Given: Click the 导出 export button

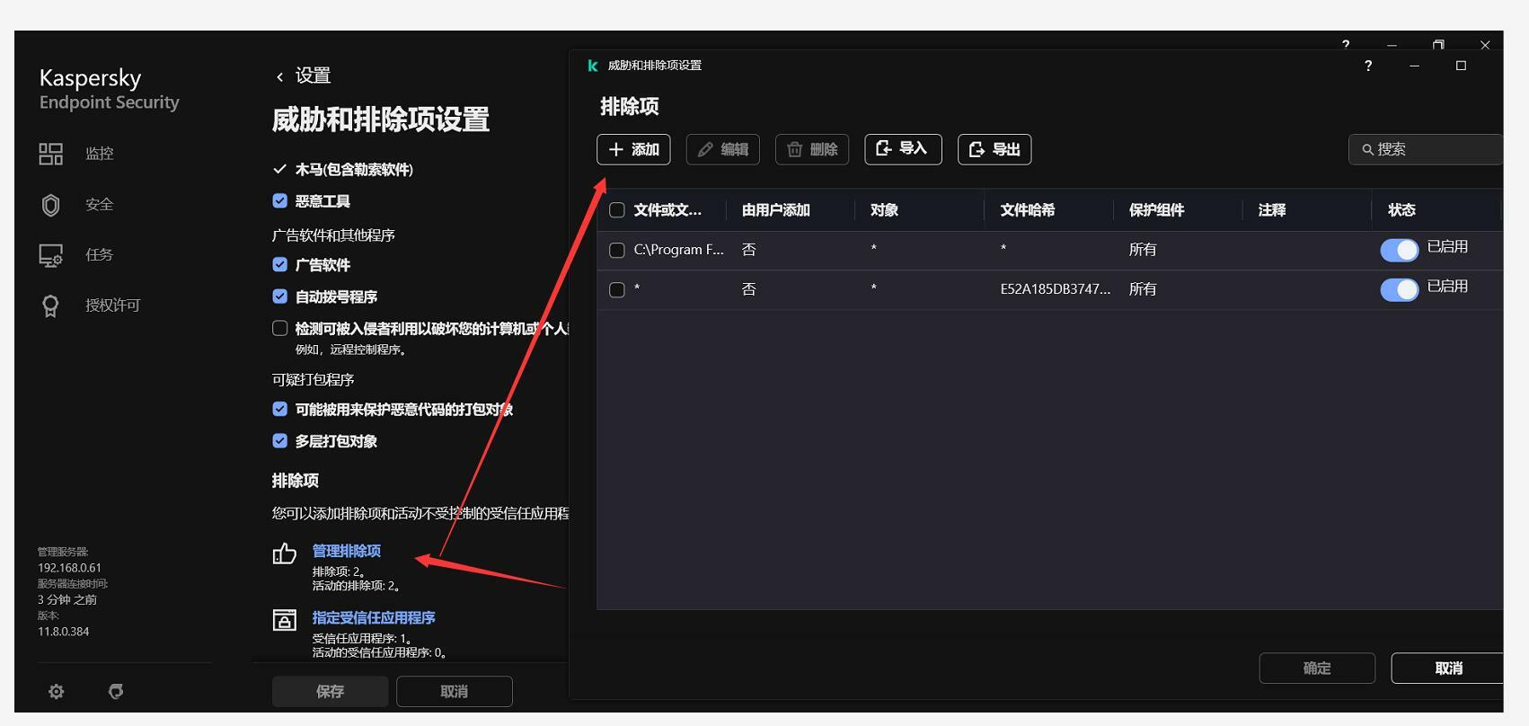Looking at the screenshot, I should pyautogui.click(x=994, y=149).
